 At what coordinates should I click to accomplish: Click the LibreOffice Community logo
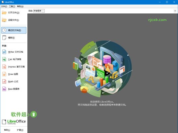click(14, 122)
